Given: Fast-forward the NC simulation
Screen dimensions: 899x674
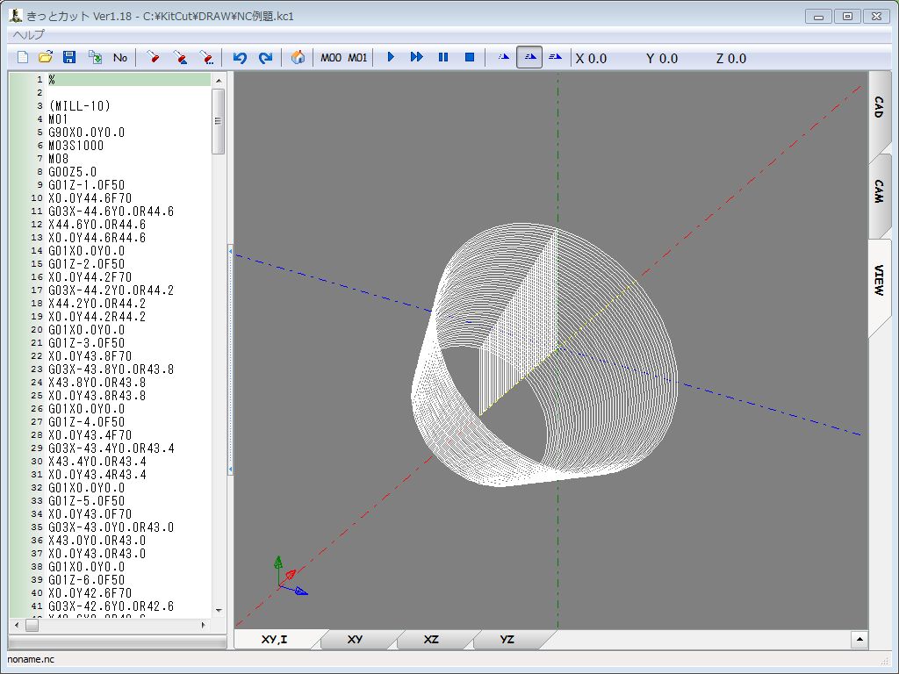Looking at the screenshot, I should pyautogui.click(x=417, y=57).
